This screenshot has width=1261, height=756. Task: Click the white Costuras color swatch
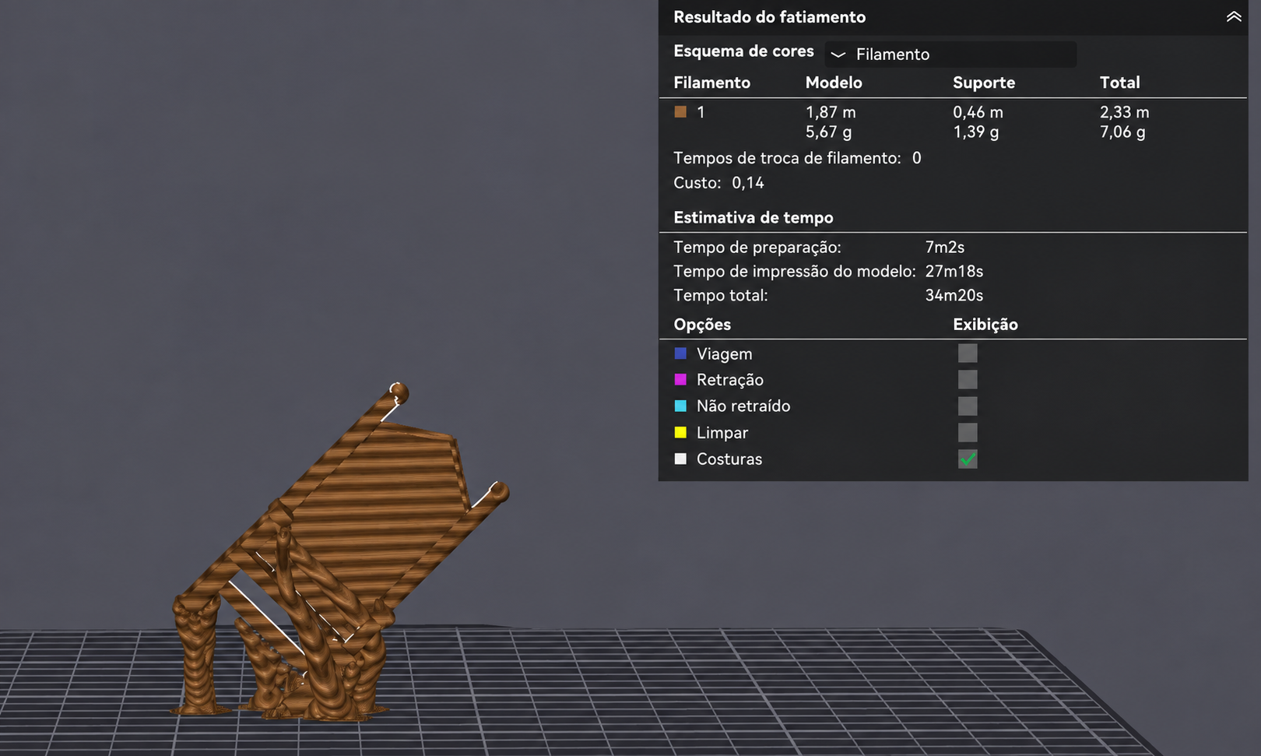tap(680, 459)
